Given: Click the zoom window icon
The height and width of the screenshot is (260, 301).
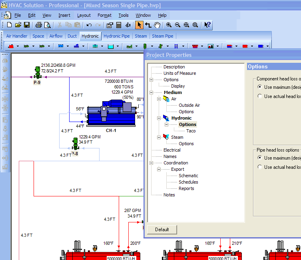Looking at the screenshot, I should (x=195, y=25).
